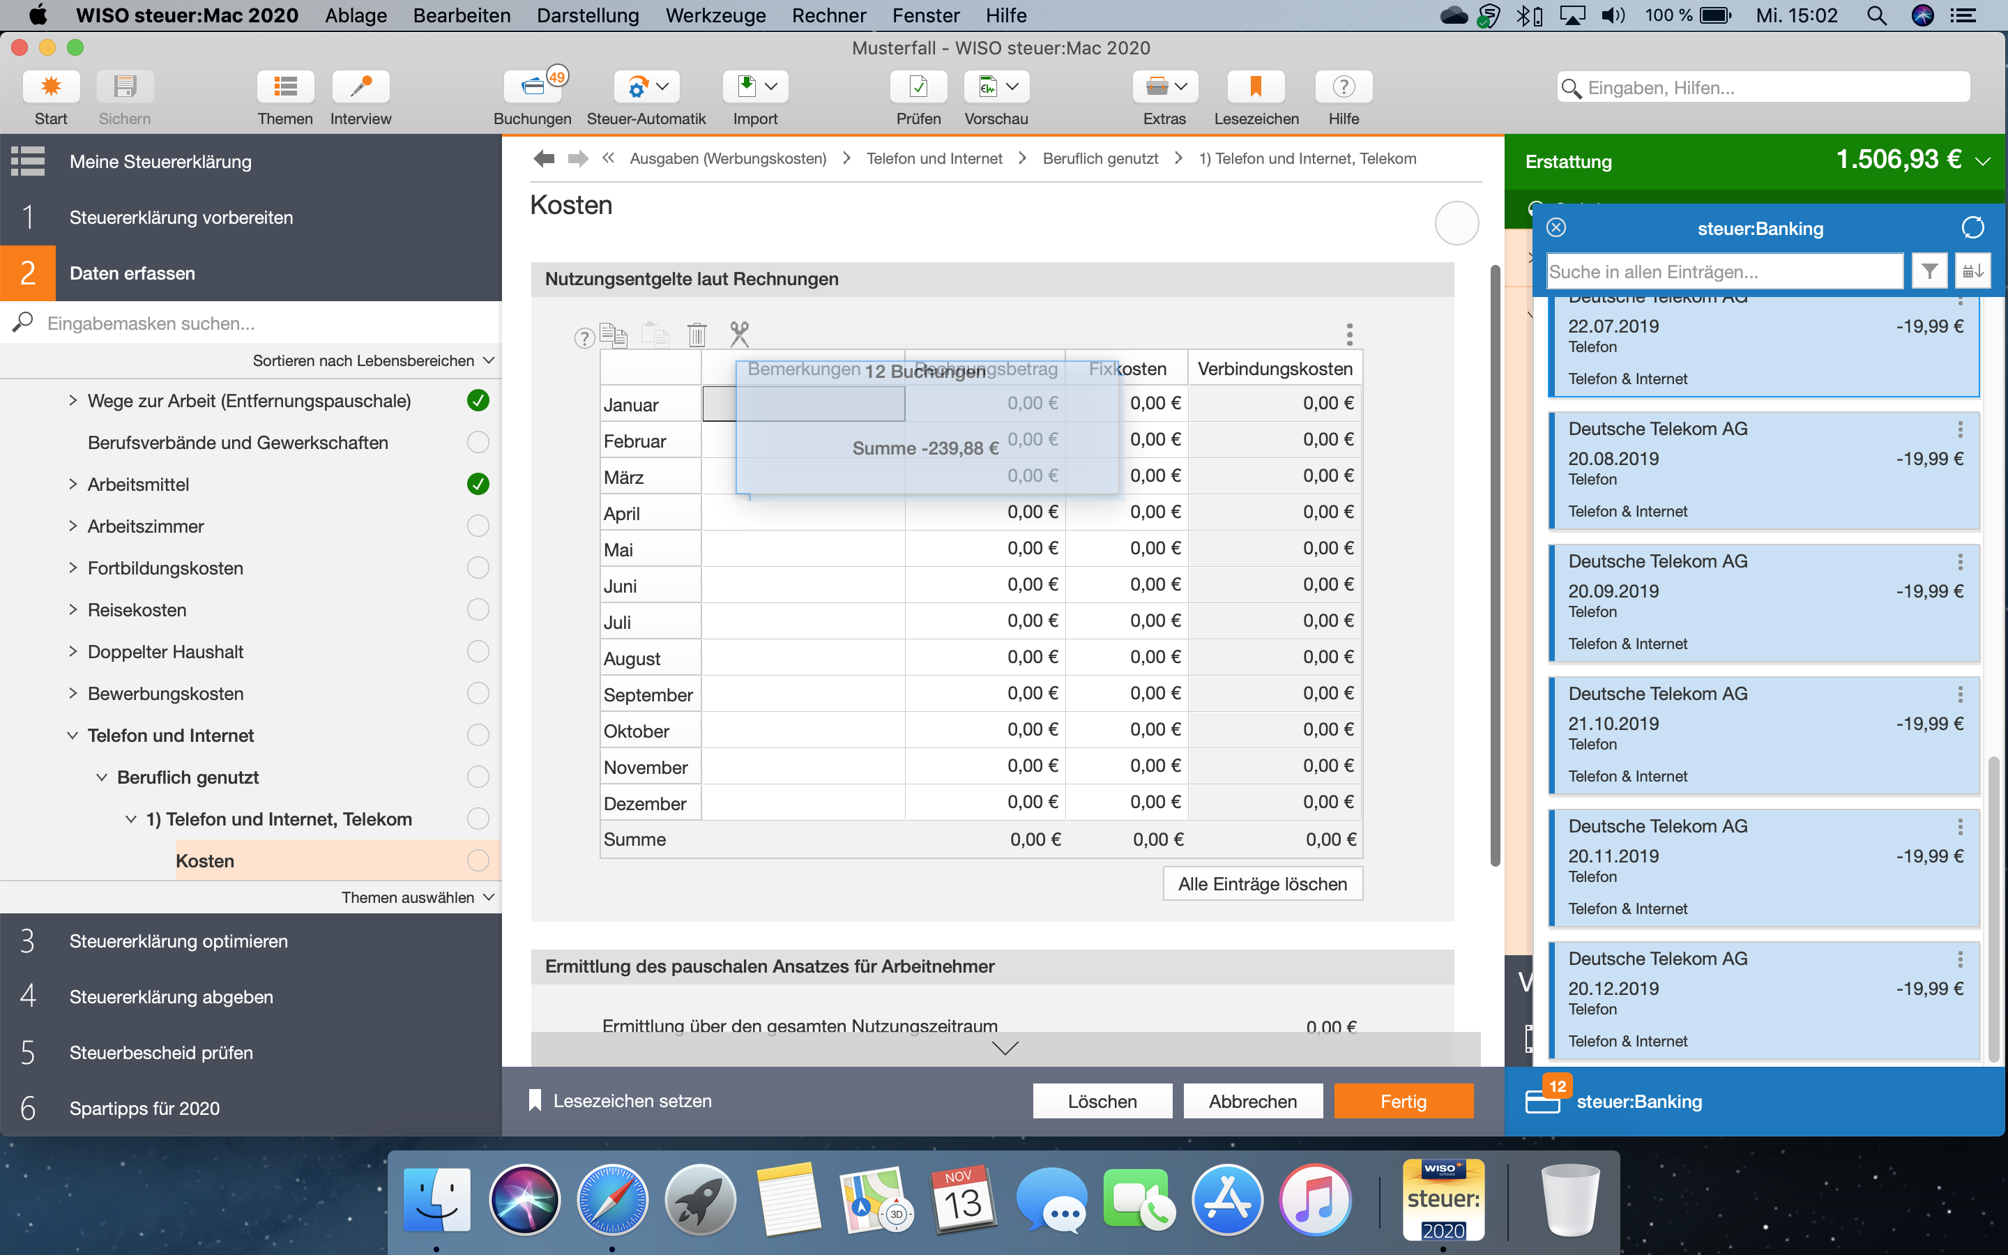Screen dimensions: 2008x1255
Task: Click the Start toolbar icon
Action: tap(51, 86)
